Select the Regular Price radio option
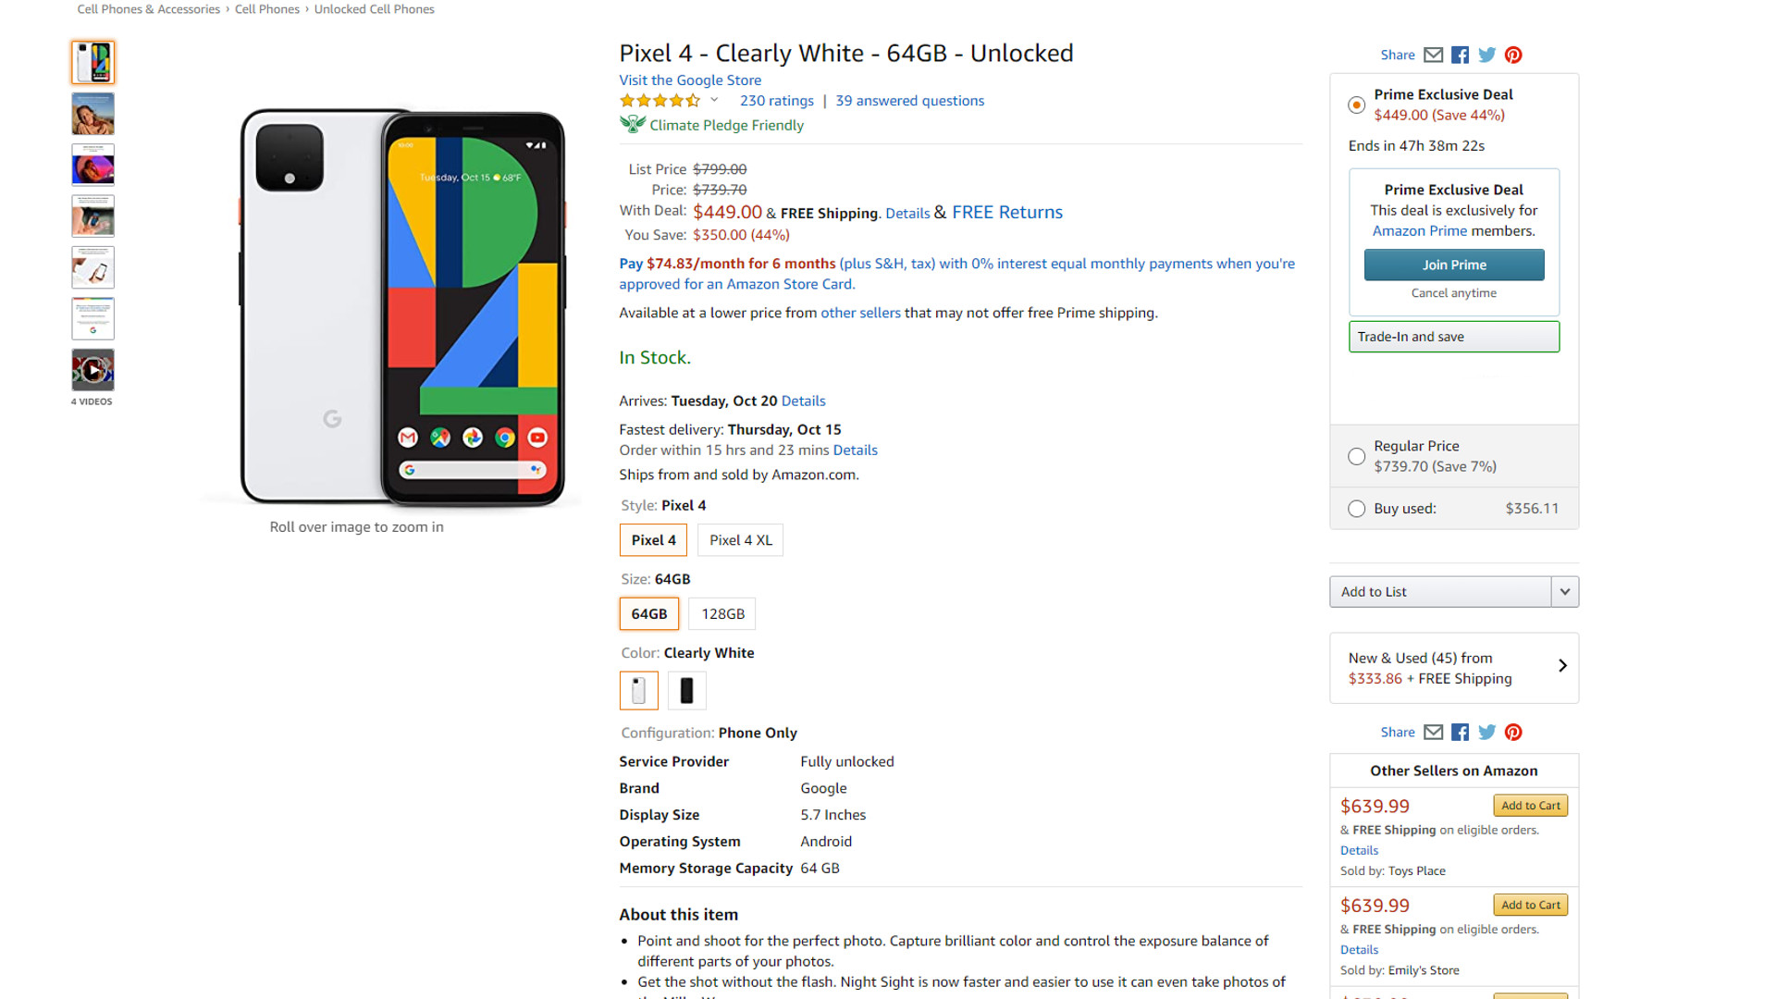The image size is (1776, 999). pyautogui.click(x=1356, y=456)
